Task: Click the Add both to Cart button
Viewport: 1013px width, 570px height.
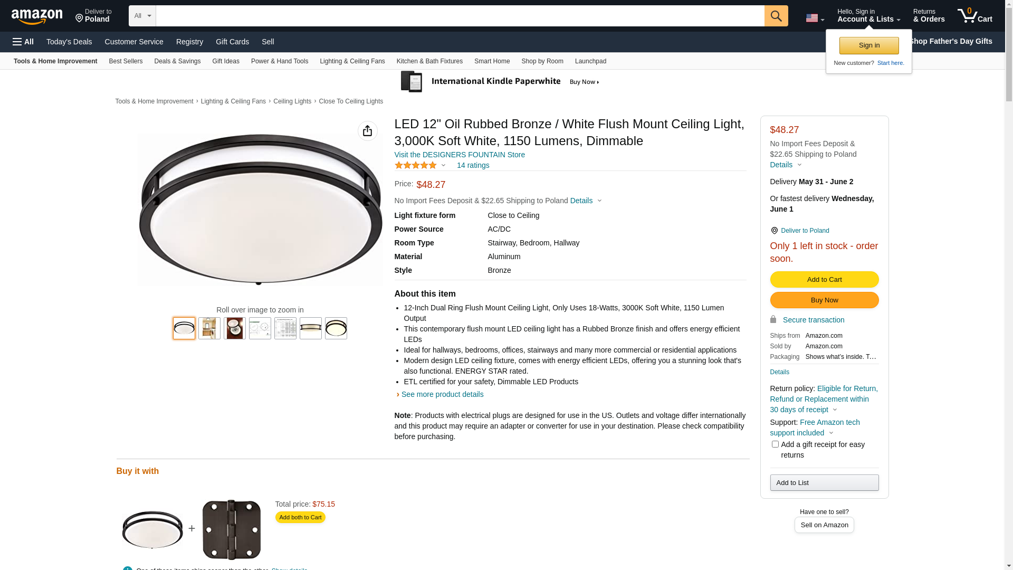Action: [300, 517]
